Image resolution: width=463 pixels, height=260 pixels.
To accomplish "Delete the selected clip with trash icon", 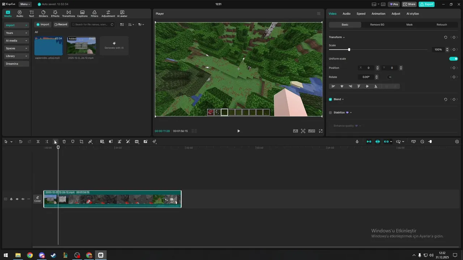I will tap(64, 142).
